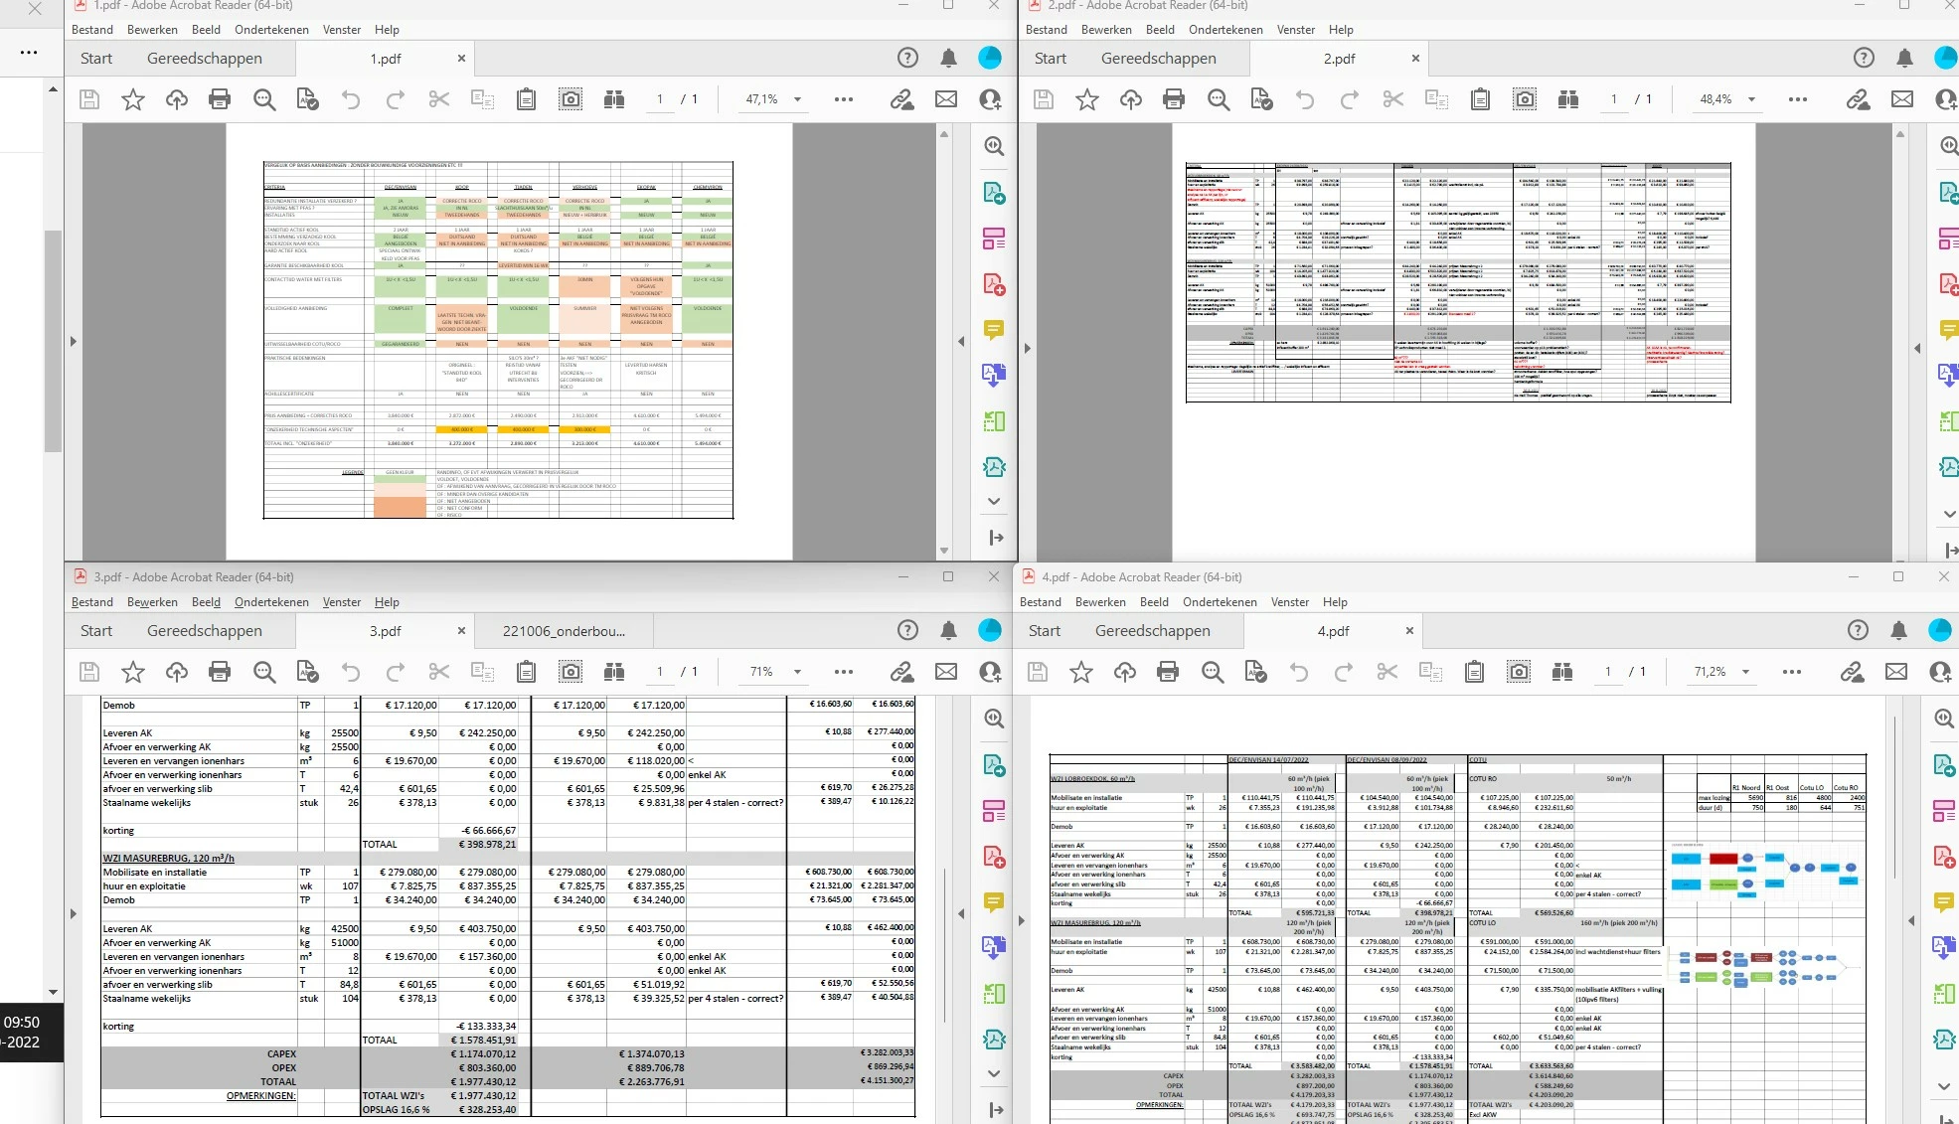Open the Bewerken menu in the 2.pdf window
The width and height of the screenshot is (1959, 1124).
point(1105,30)
